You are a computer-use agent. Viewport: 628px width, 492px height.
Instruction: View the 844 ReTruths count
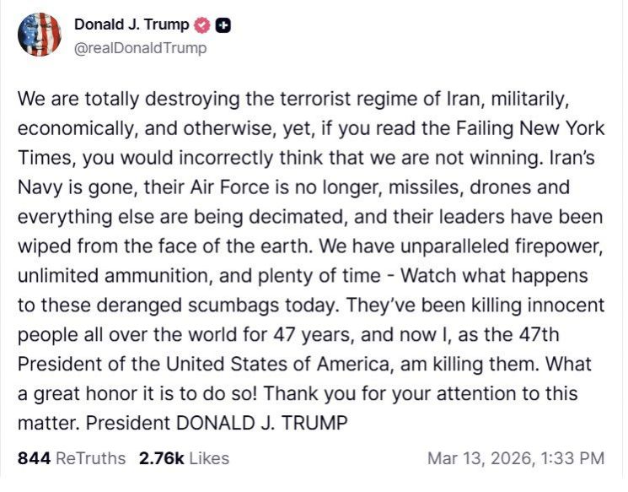pyautogui.click(x=34, y=459)
